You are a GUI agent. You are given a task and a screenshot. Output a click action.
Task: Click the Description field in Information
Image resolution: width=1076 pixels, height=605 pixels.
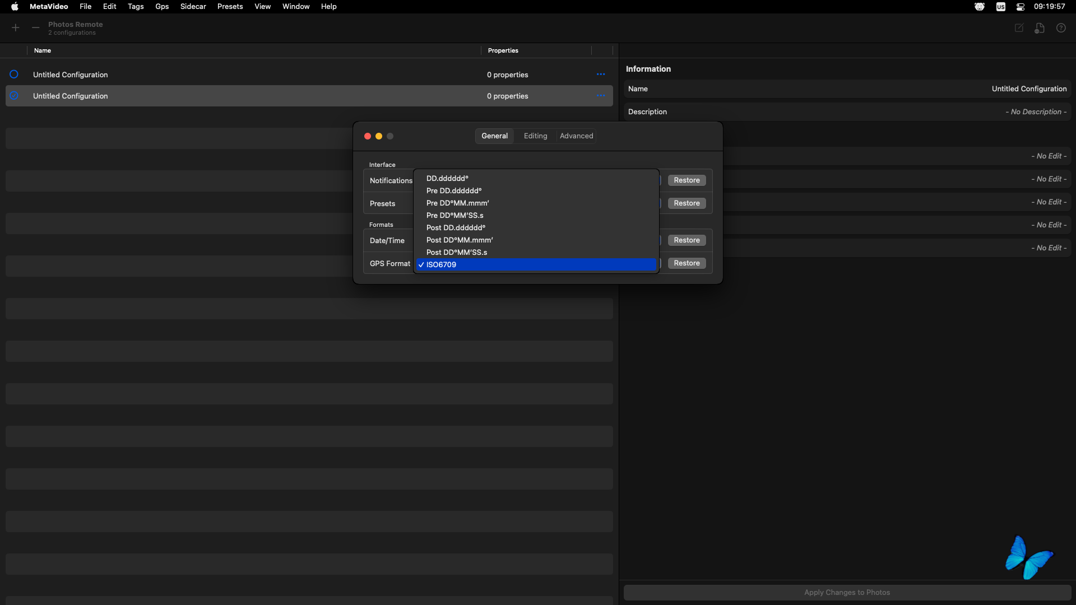(847, 112)
